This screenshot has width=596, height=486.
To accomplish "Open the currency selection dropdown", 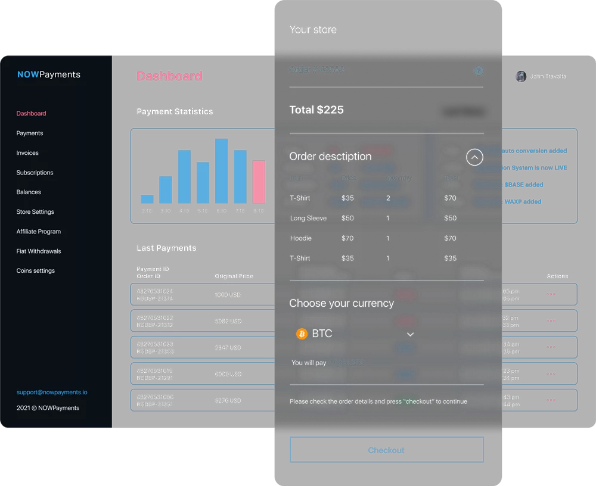I will pos(409,335).
